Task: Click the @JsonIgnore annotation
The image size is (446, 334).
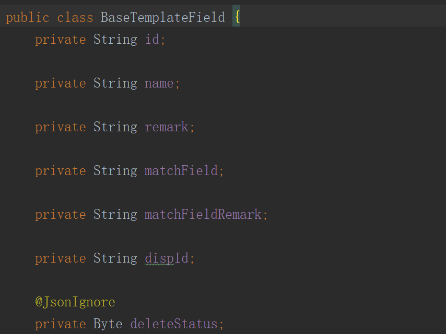Action: click(75, 302)
